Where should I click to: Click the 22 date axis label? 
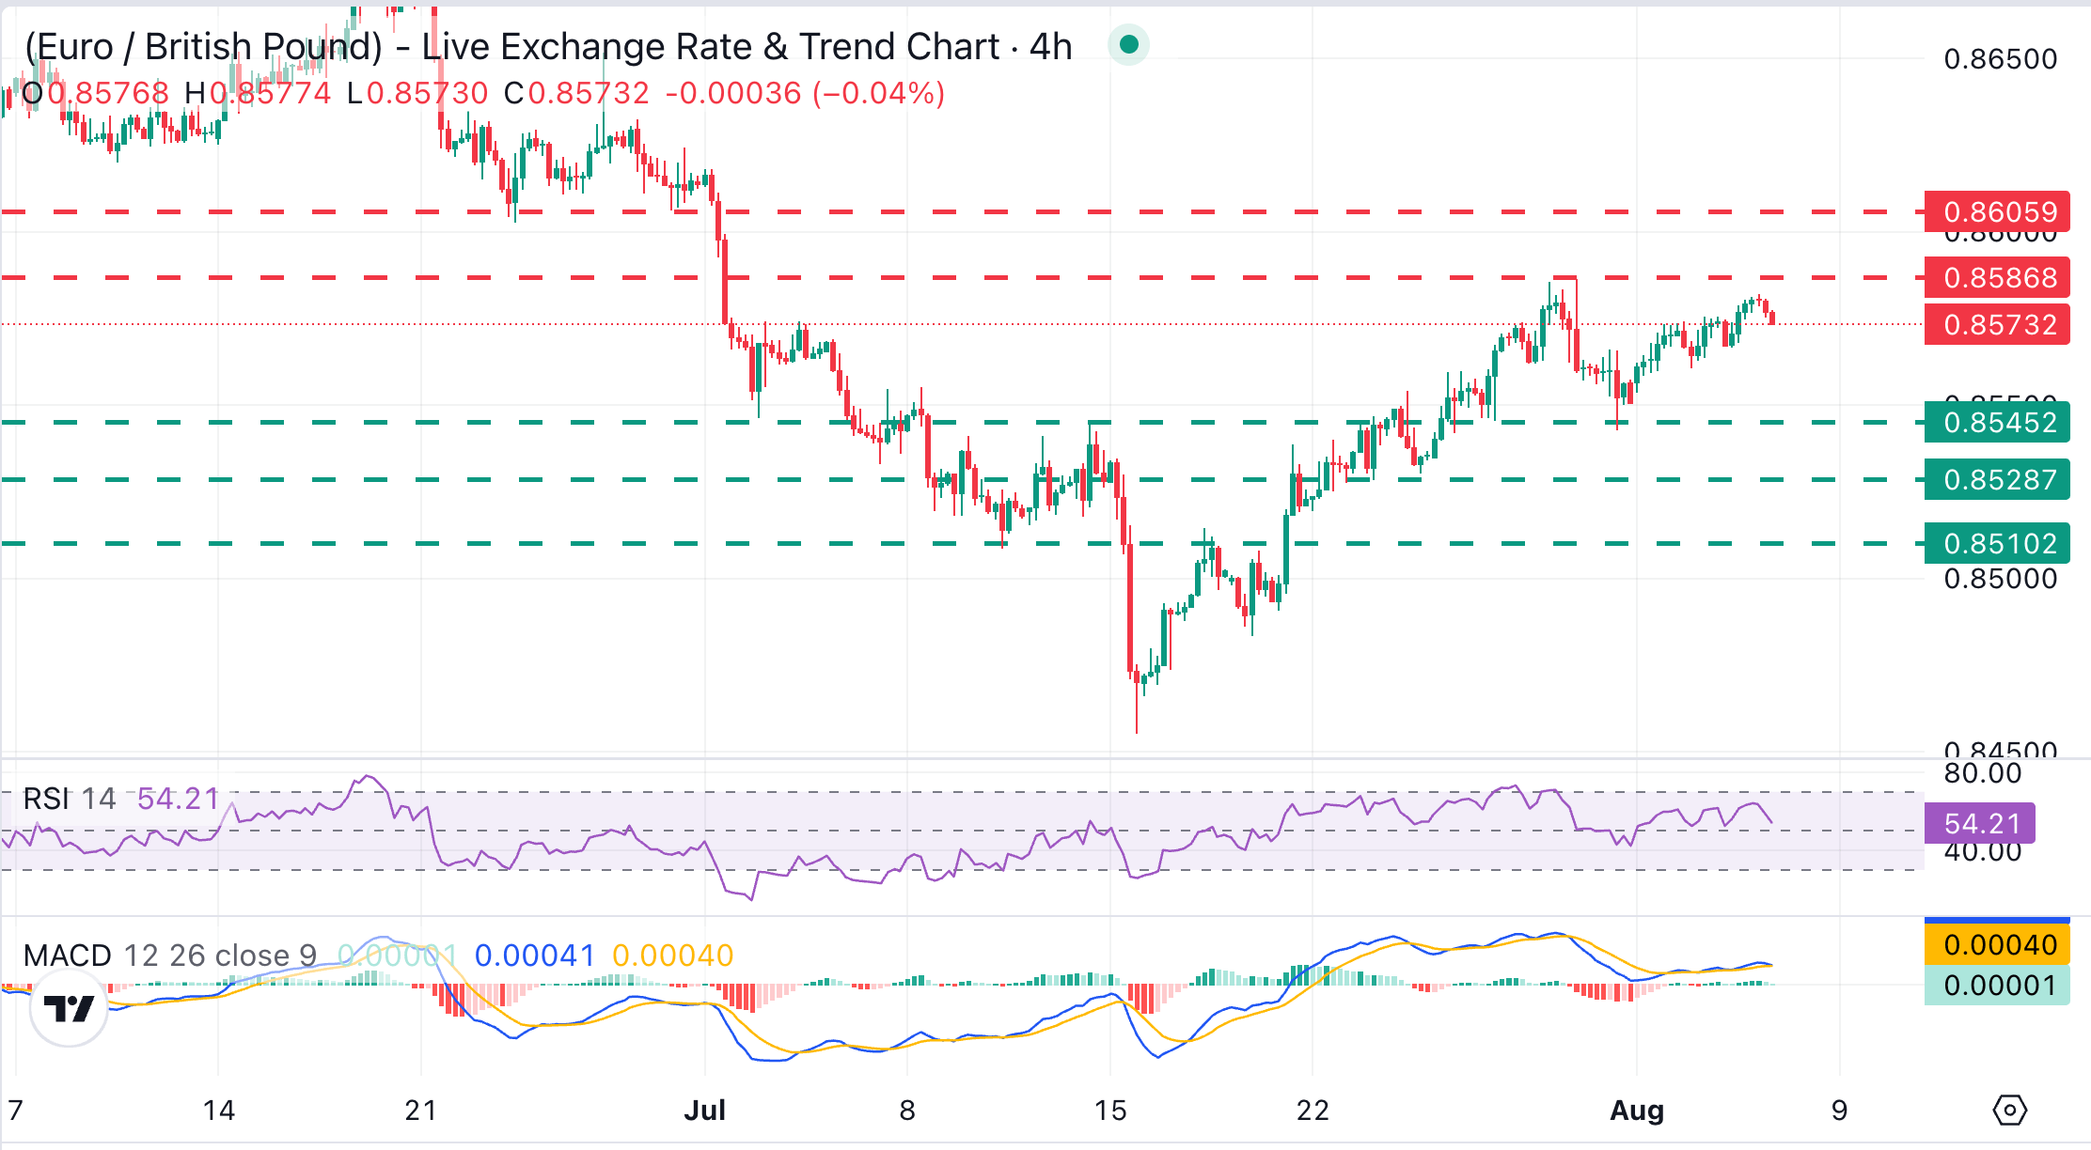(1313, 1111)
